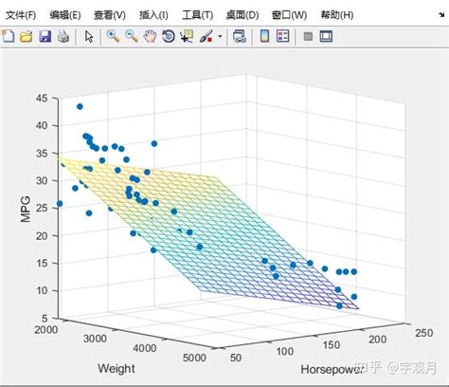This screenshot has width=449, height=387.
Task: Click the 250 tick label on Horsepower axis
Action: click(423, 333)
